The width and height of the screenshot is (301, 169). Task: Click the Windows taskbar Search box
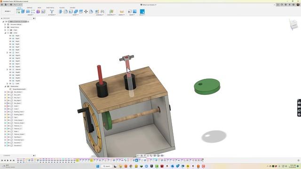pos(107,166)
